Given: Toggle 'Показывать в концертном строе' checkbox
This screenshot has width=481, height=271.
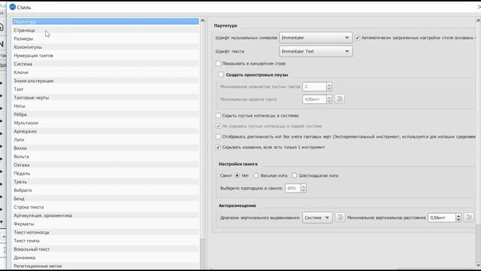Looking at the screenshot, I should (219, 63).
